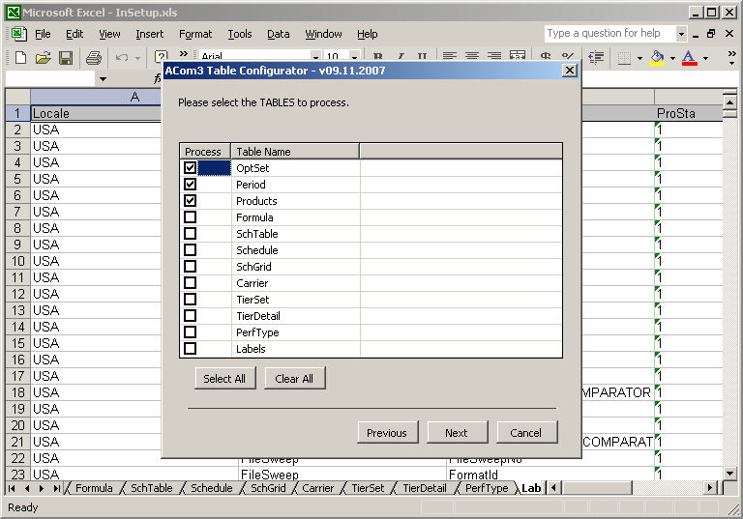The image size is (743, 519).
Task: Click the New blank workbook icon
Action: tap(20, 58)
